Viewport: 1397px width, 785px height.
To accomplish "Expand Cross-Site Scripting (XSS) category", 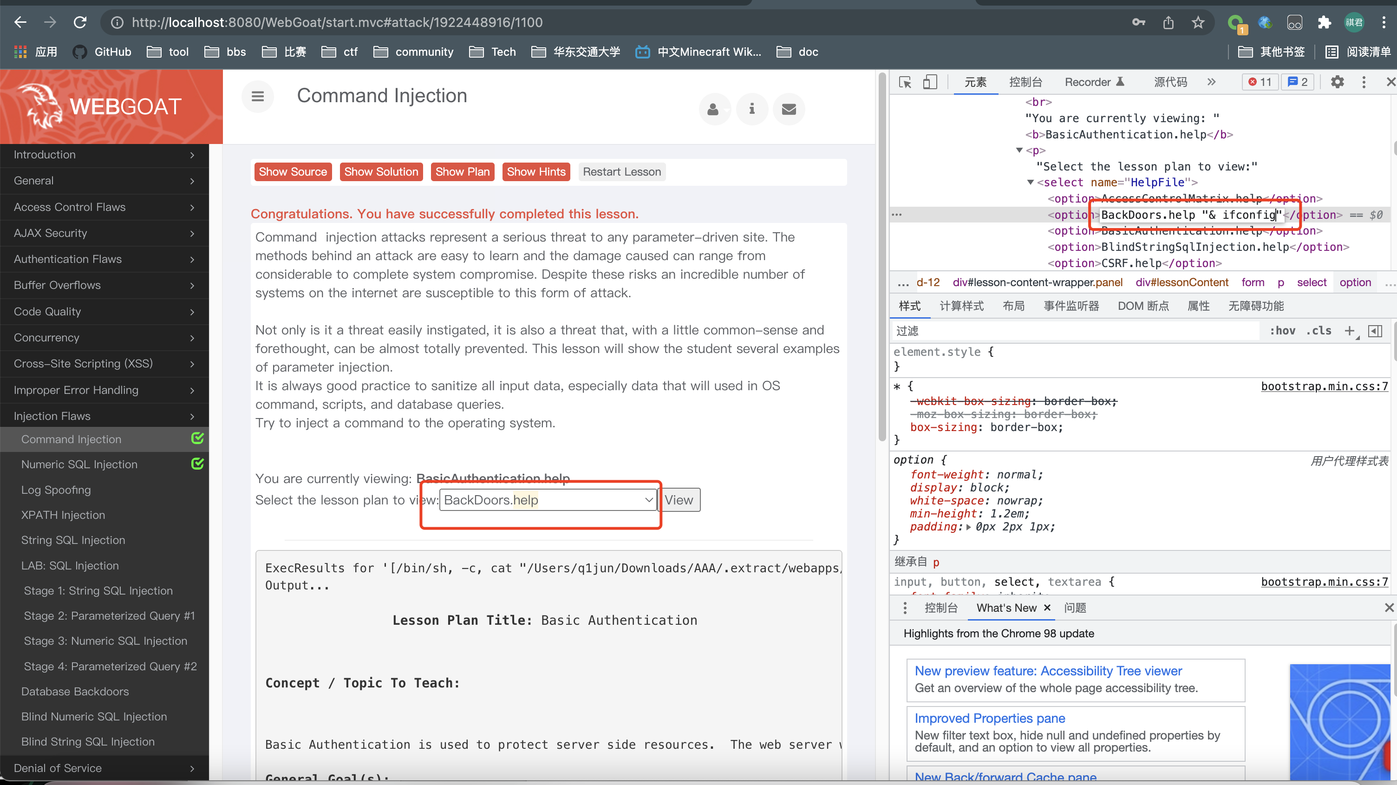I will click(x=104, y=364).
